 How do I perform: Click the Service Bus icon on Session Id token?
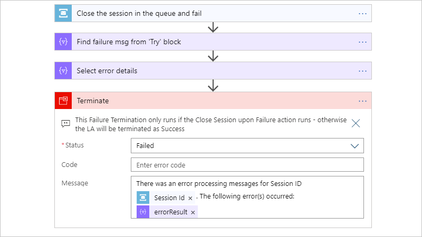(143, 198)
